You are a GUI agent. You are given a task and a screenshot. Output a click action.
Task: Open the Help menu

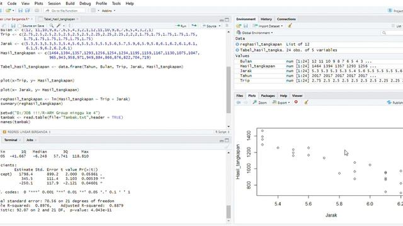point(130,4)
